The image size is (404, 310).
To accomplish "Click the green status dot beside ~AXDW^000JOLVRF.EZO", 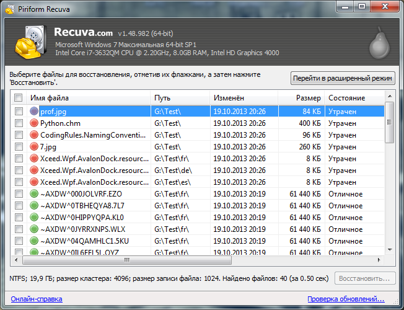I will [33, 193].
